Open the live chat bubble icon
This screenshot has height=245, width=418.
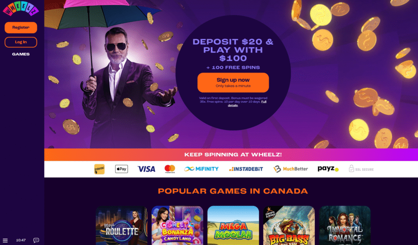click(36, 241)
